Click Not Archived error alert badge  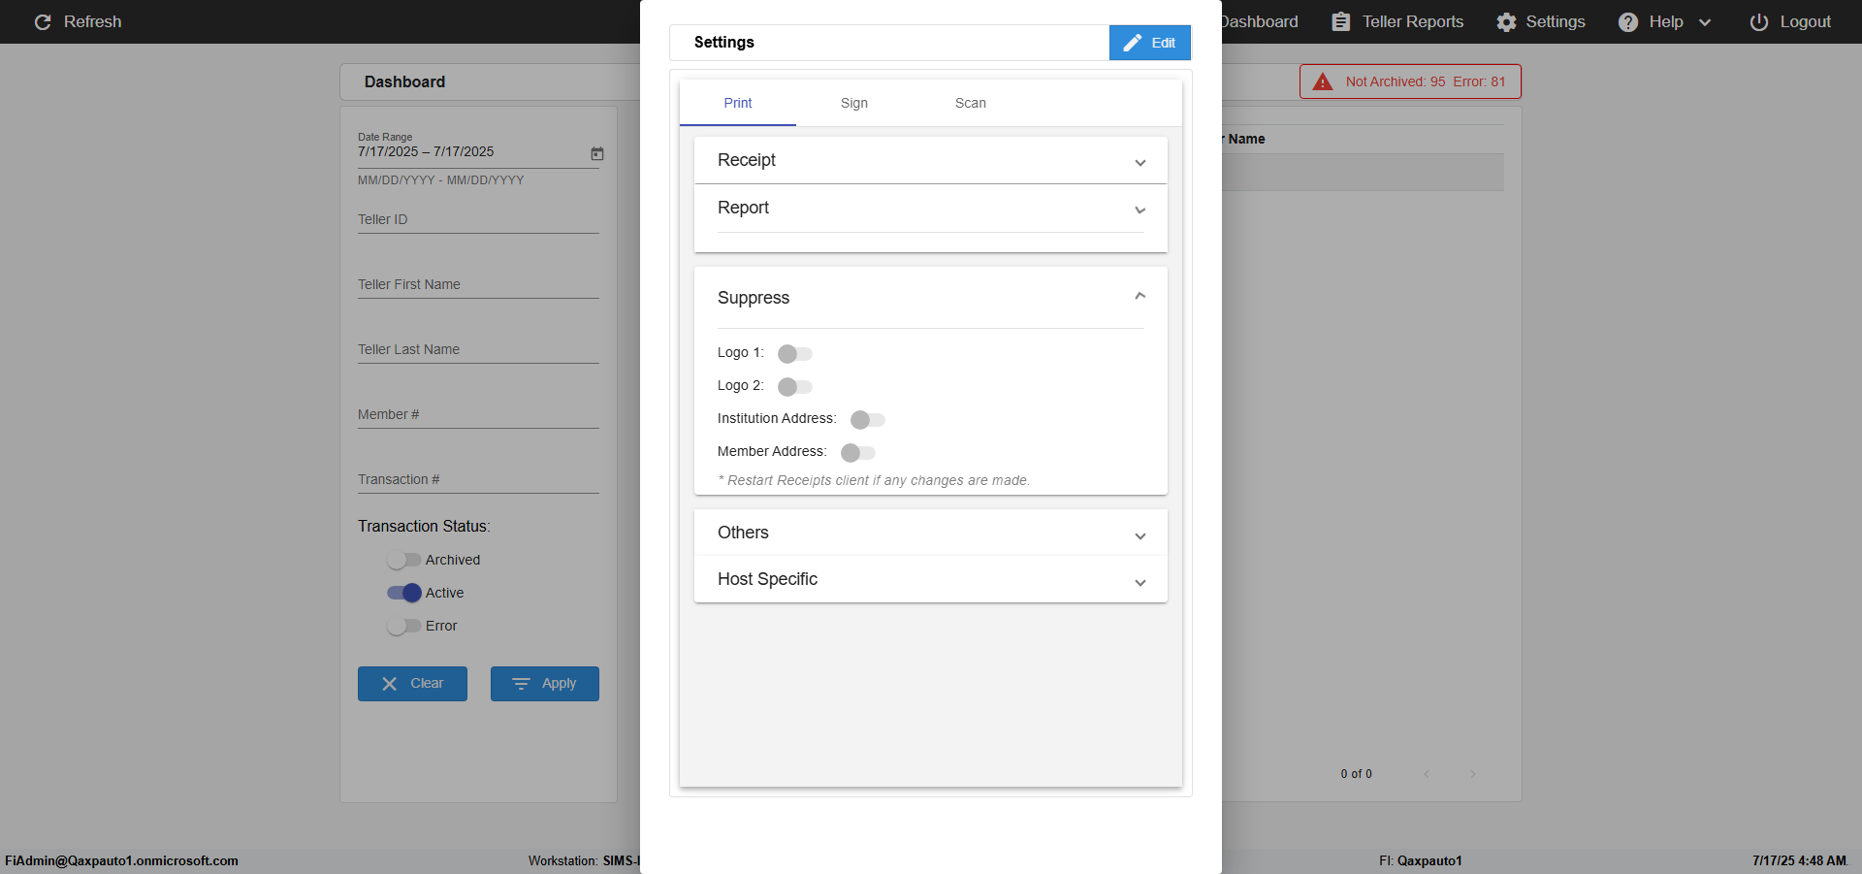pyautogui.click(x=1410, y=81)
